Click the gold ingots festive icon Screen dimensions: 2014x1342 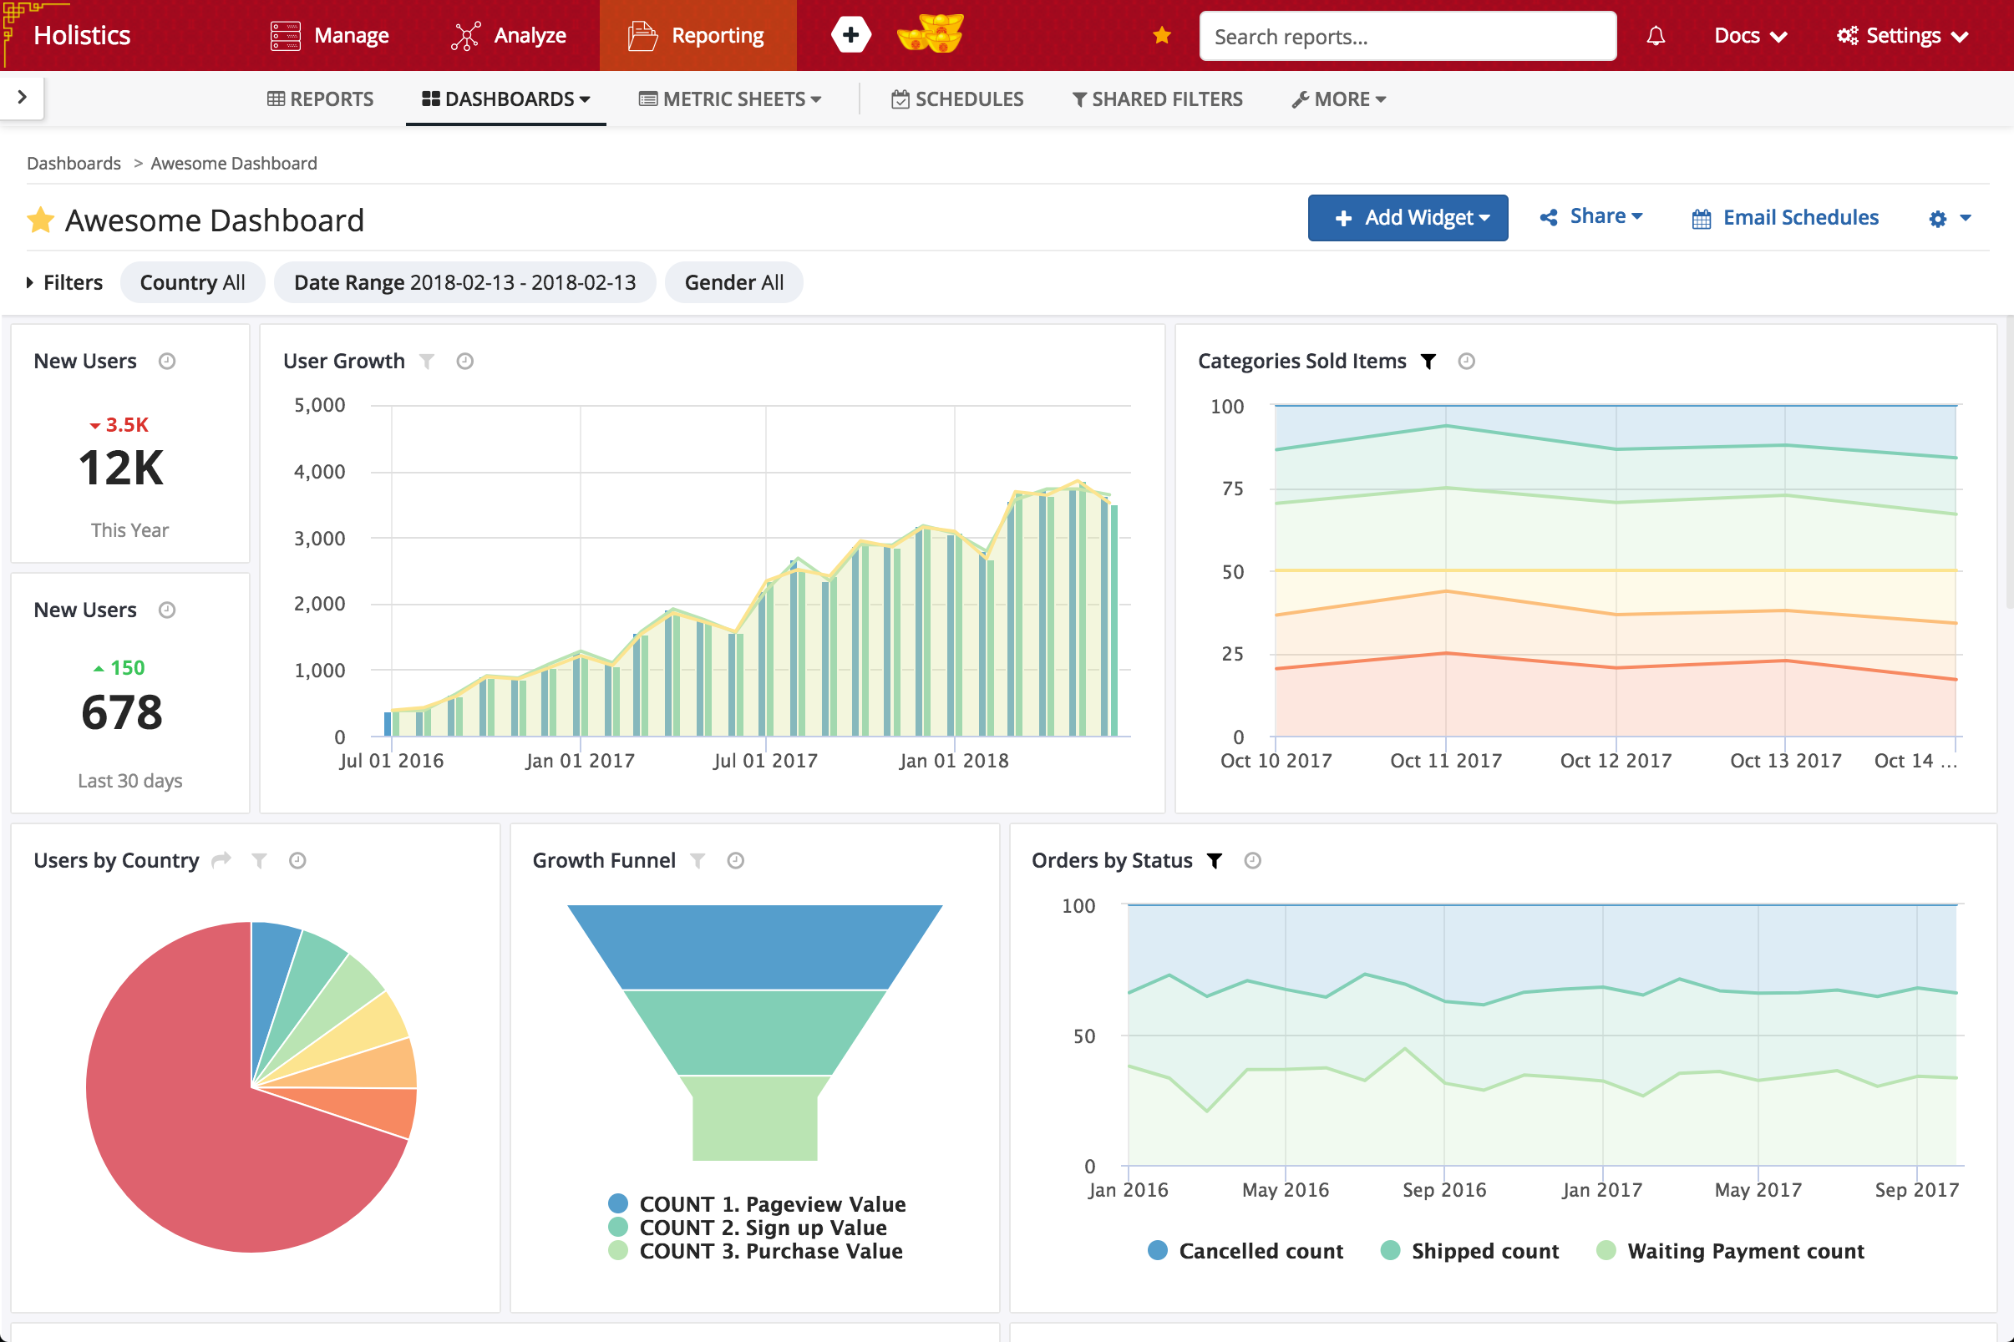[x=930, y=35]
